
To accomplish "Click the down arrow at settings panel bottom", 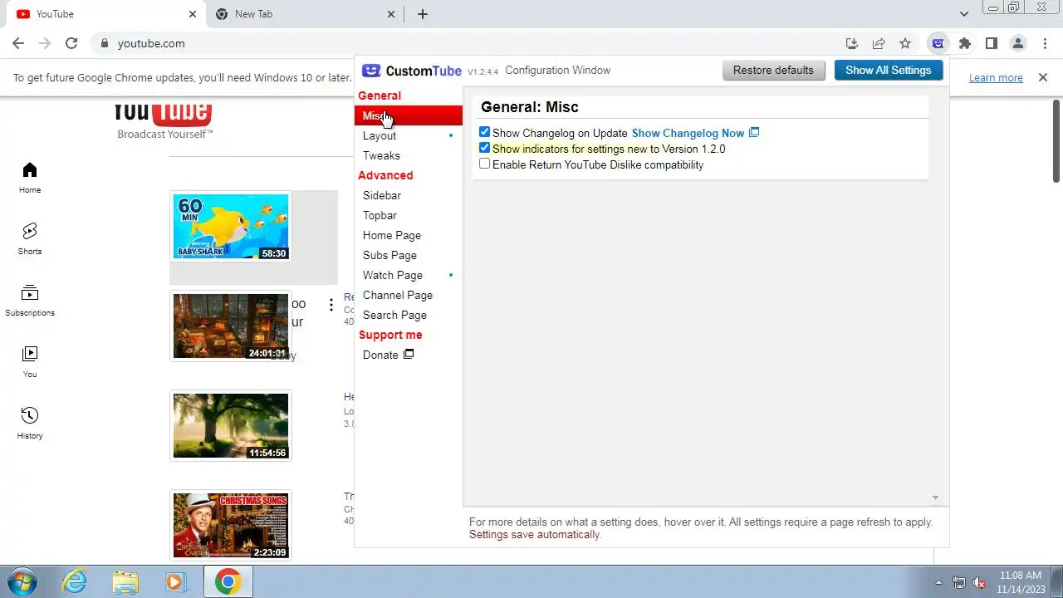I will 935,498.
